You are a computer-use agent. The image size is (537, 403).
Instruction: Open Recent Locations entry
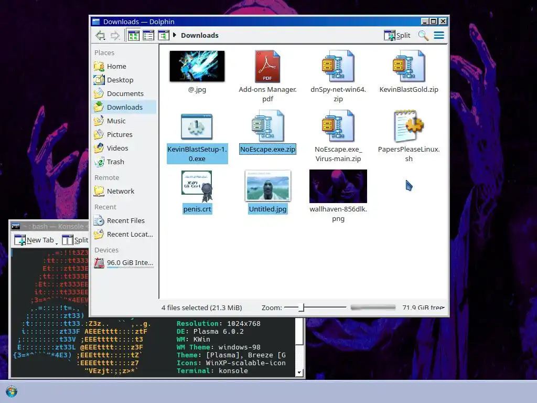tap(125, 235)
